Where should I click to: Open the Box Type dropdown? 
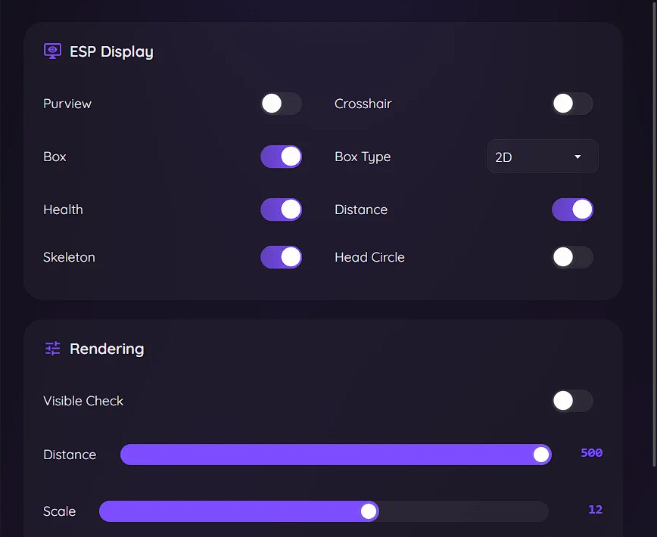pos(542,157)
